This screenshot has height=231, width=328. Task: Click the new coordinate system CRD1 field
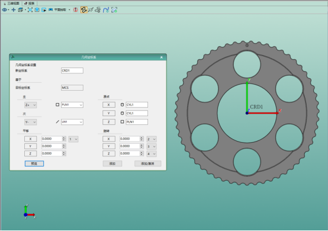point(72,70)
